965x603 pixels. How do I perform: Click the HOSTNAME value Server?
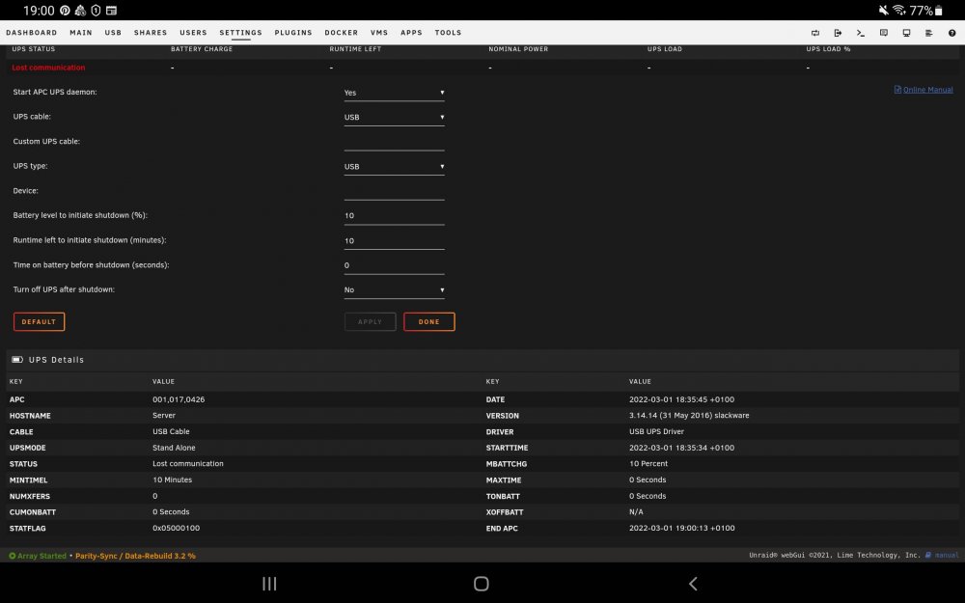point(164,415)
